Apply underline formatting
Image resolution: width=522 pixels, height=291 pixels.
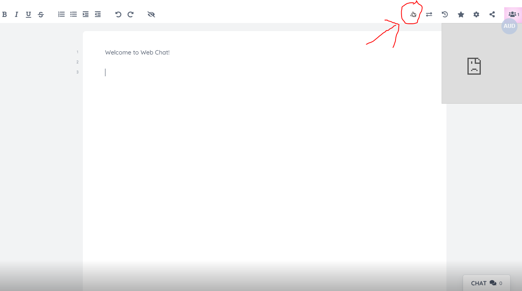coord(28,15)
